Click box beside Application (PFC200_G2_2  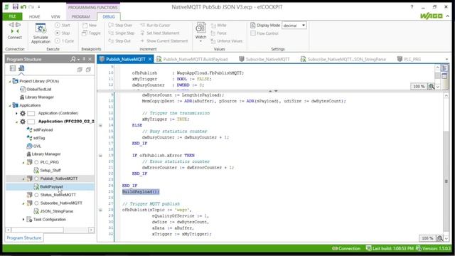coord(31,122)
